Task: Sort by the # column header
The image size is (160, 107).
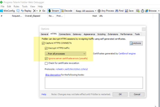Action: pyautogui.click(x=5, y=16)
